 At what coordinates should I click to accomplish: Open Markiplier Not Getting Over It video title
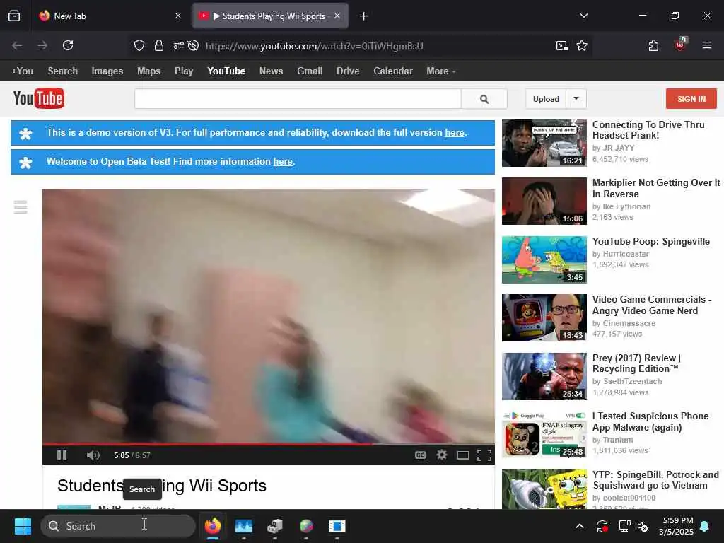point(656,188)
